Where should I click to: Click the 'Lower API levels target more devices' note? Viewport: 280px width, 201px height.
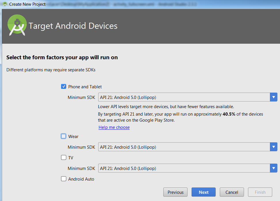(166, 107)
